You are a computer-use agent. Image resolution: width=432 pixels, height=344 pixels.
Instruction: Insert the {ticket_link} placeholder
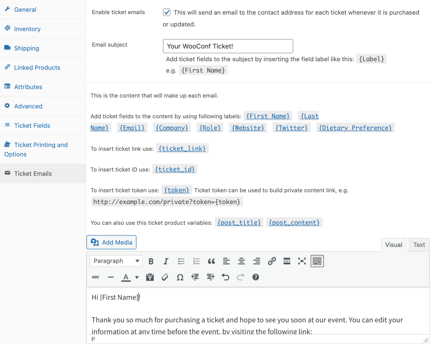pos(182,149)
